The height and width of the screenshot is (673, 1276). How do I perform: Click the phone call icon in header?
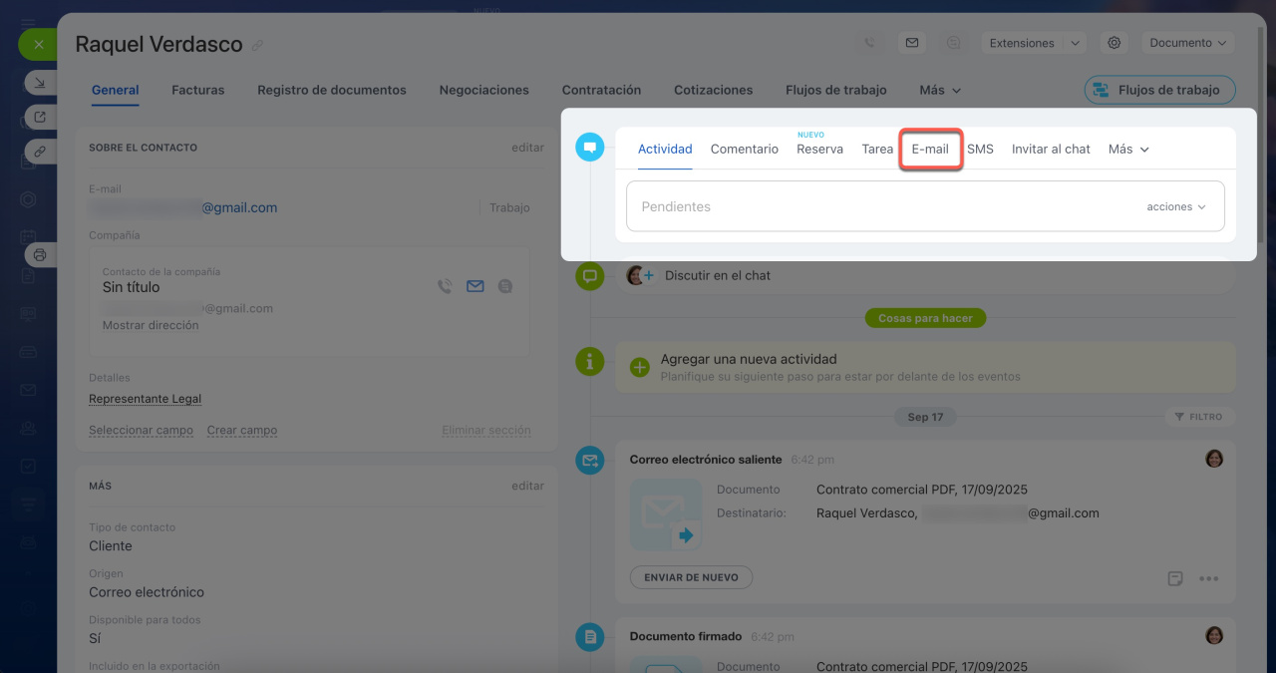(870, 43)
